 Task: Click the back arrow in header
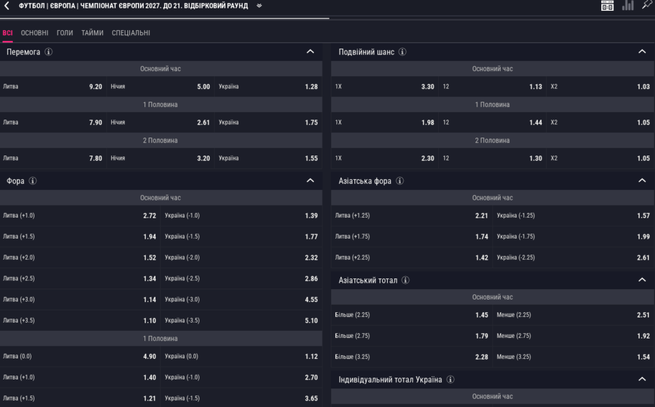pyautogui.click(x=7, y=6)
